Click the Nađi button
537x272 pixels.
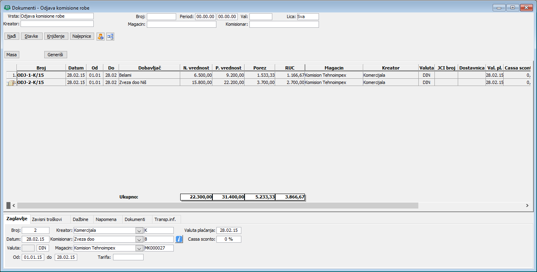pos(12,36)
